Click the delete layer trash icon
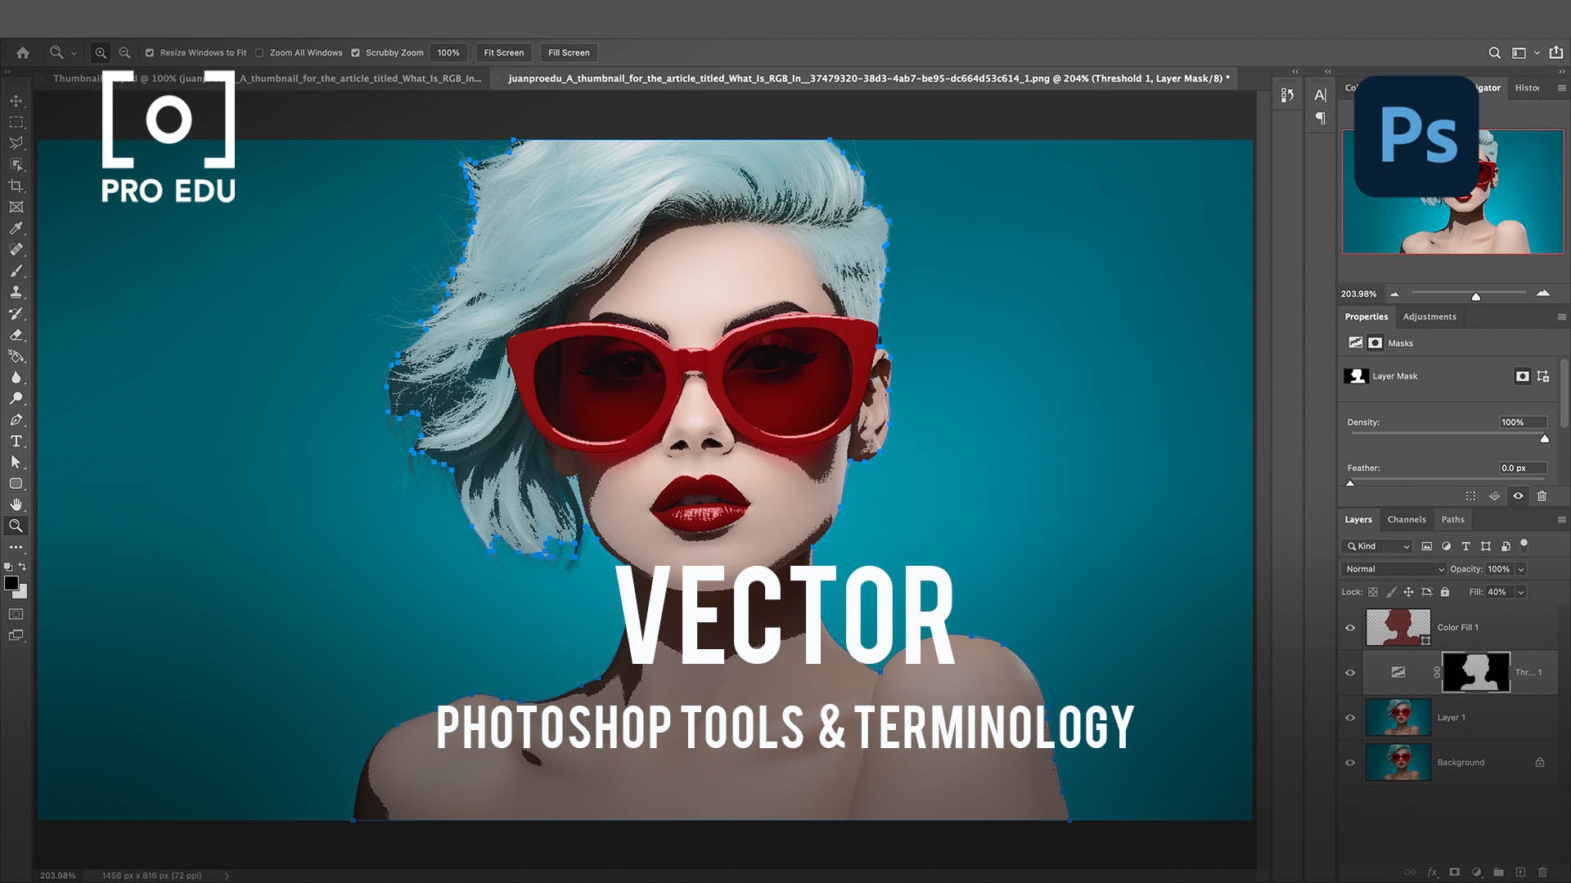 coord(1542,872)
